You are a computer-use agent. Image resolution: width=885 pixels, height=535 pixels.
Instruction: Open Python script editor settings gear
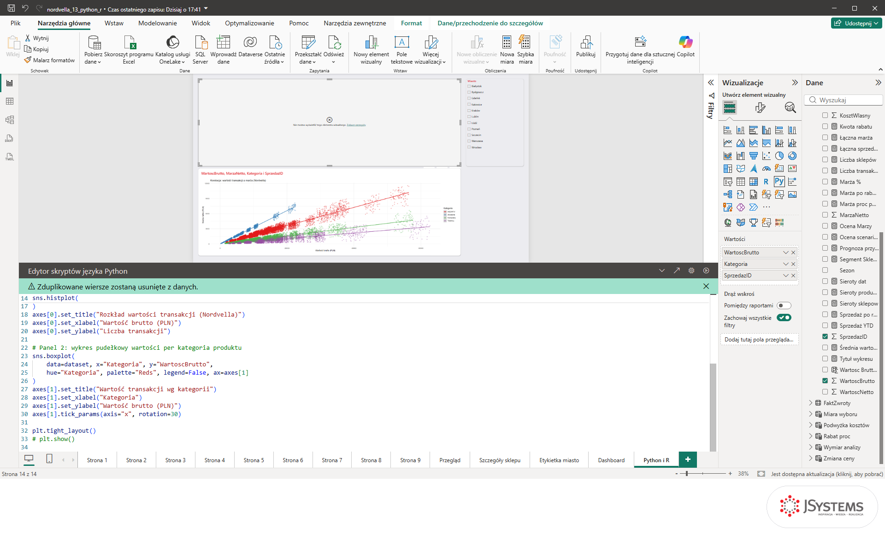tap(691, 270)
